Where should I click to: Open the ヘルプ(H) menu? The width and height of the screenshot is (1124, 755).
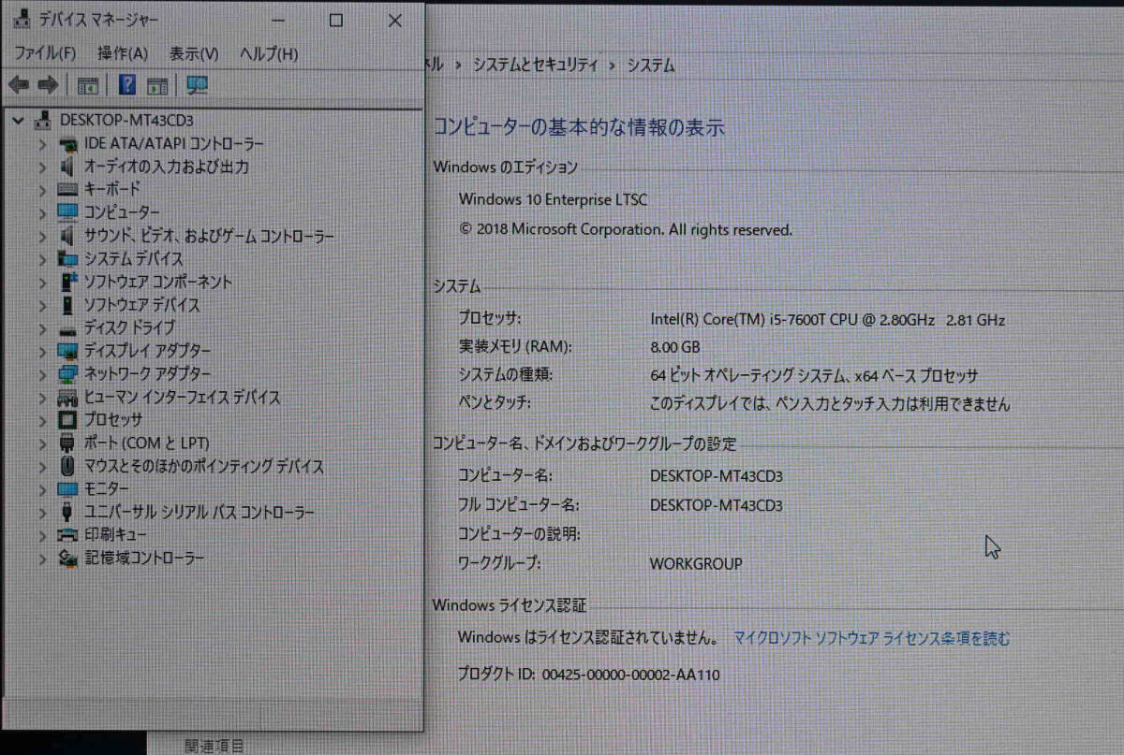click(x=269, y=54)
